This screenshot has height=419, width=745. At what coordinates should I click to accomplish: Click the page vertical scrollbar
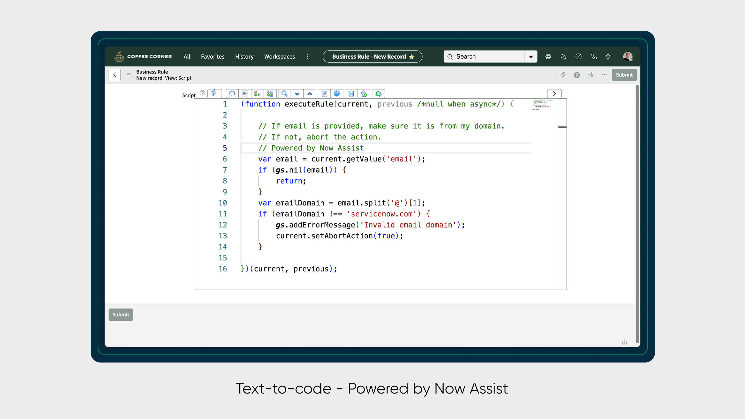(x=637, y=214)
